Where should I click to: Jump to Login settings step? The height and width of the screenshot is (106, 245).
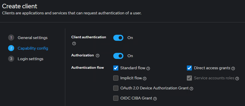[x=30, y=59]
